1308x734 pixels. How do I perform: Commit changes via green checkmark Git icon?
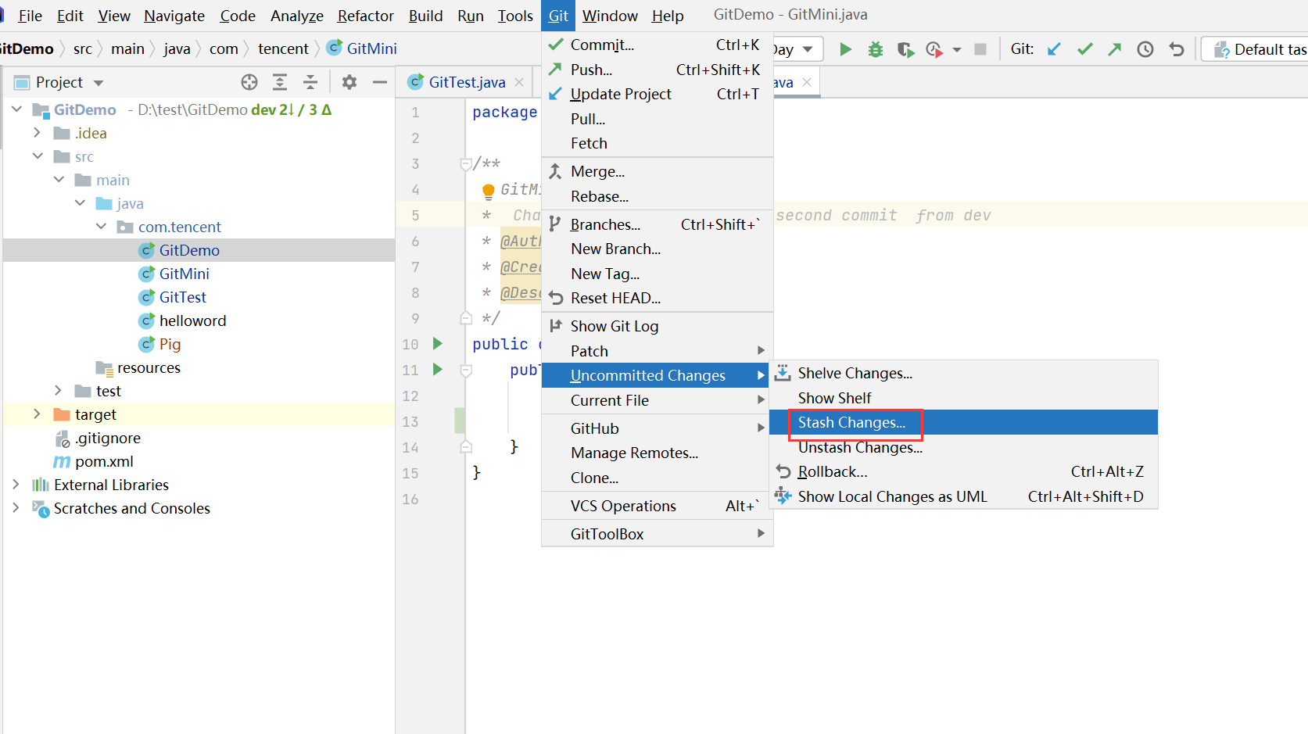pyautogui.click(x=1084, y=48)
